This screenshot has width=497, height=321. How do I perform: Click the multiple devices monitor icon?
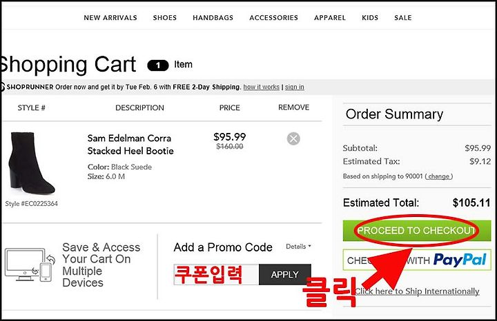(x=30, y=265)
